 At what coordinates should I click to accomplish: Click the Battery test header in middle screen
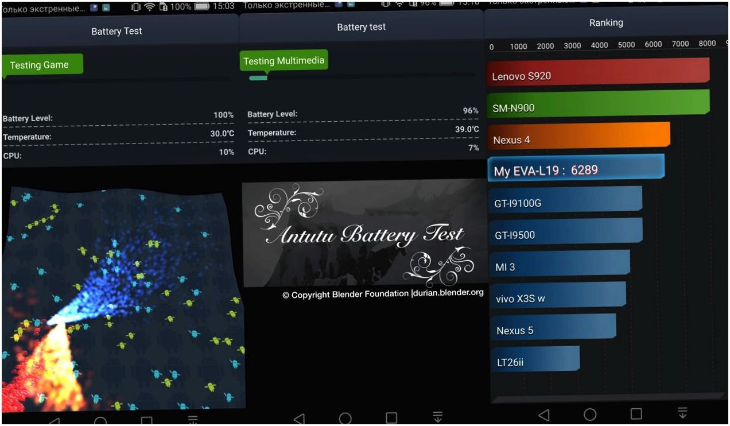[x=362, y=27]
